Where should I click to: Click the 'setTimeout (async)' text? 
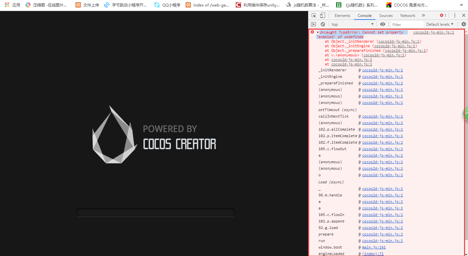337,110
